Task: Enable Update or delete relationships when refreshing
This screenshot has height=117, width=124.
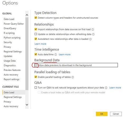Action: click(x=36, y=34)
